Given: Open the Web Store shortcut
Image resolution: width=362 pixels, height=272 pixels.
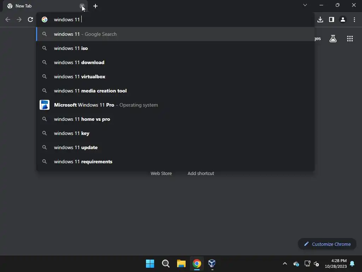Looking at the screenshot, I should (161, 173).
